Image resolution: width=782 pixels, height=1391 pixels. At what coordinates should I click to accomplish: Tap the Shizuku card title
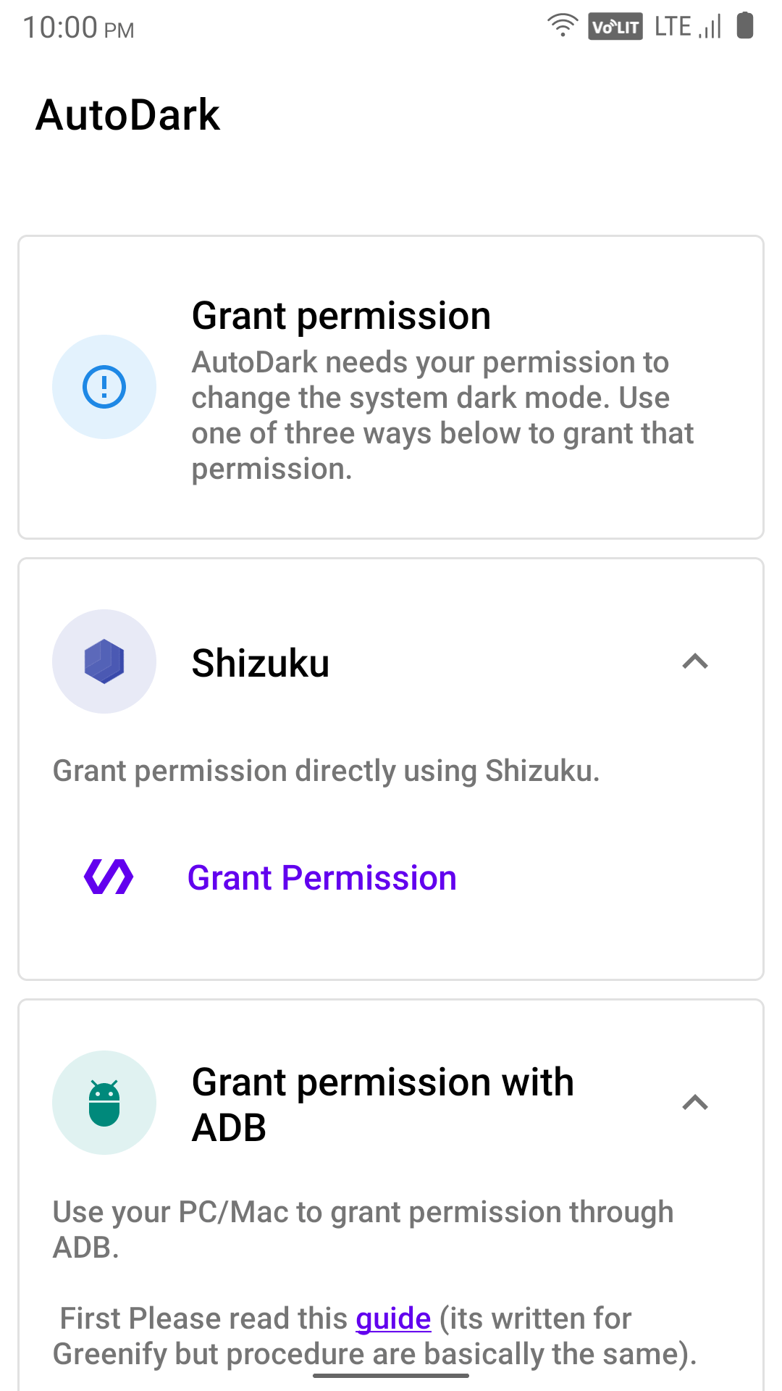click(x=261, y=663)
